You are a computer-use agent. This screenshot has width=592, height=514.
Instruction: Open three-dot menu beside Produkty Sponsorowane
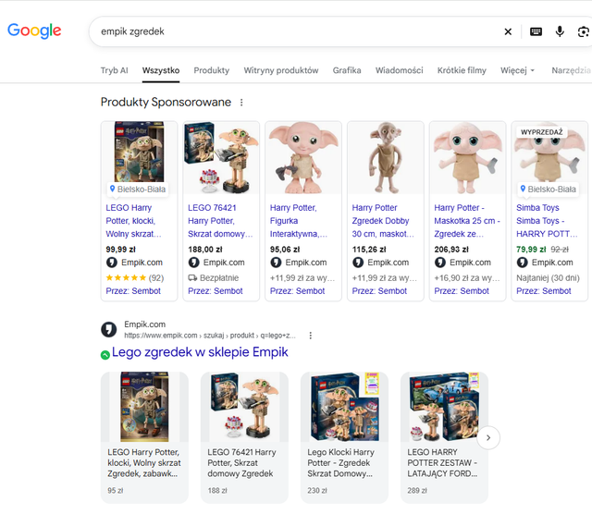(241, 103)
